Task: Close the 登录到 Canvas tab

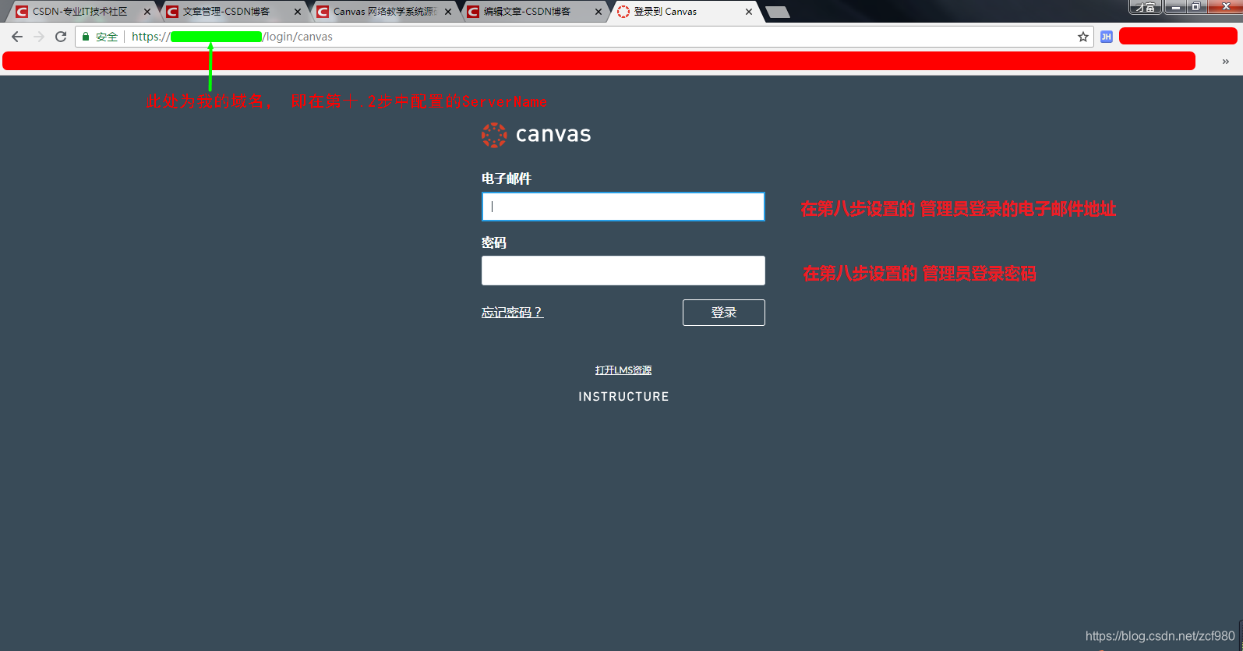Action: pos(749,12)
